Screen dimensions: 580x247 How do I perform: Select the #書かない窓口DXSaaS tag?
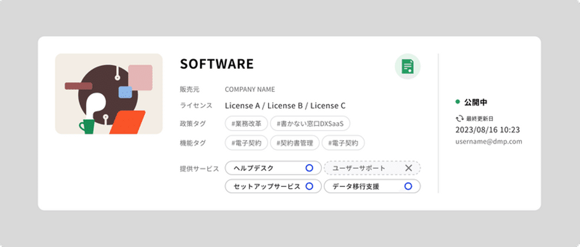pyautogui.click(x=310, y=124)
